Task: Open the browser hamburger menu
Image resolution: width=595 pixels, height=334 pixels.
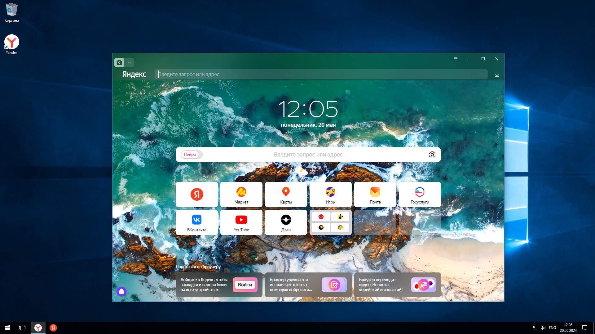Action: click(x=456, y=59)
